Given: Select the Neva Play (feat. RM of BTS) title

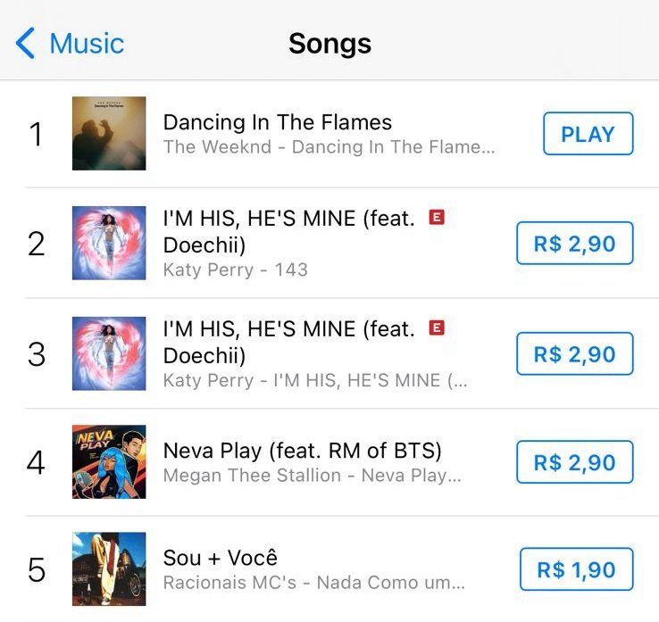Looking at the screenshot, I should click(x=302, y=451).
